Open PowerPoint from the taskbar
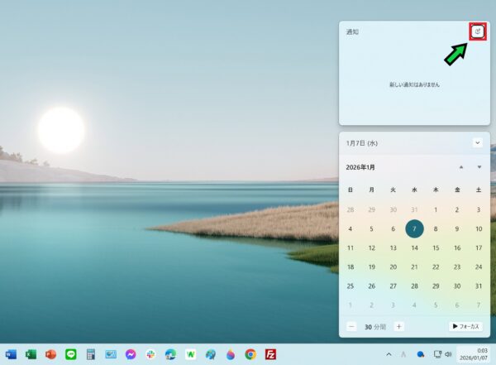Screen dimensions: 496x365 [x=50, y=354]
